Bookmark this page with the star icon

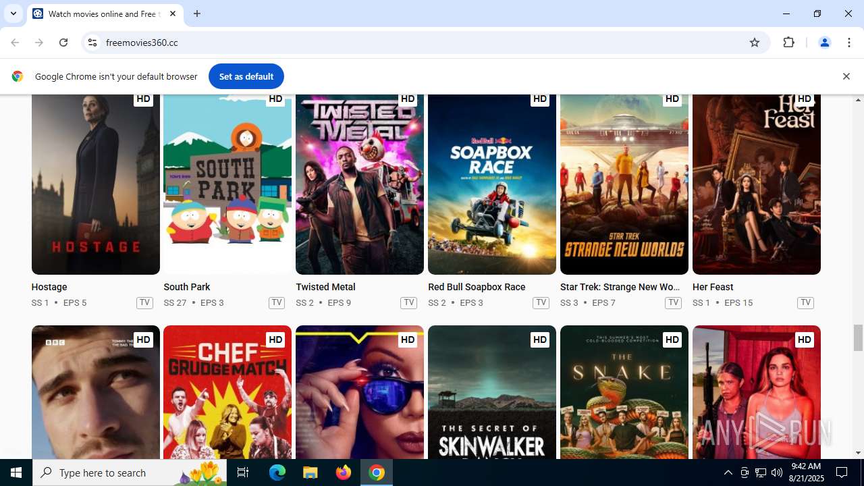[755, 43]
